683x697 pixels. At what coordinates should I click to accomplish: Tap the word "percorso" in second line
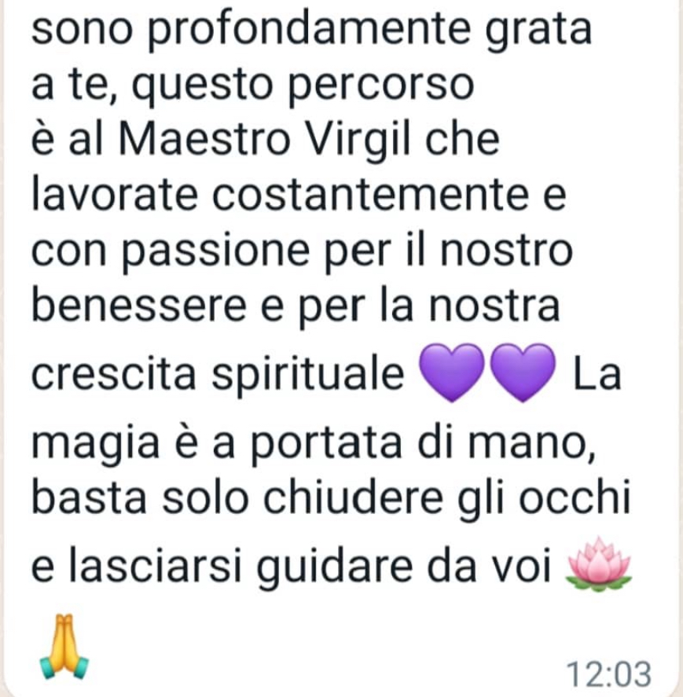click(381, 86)
